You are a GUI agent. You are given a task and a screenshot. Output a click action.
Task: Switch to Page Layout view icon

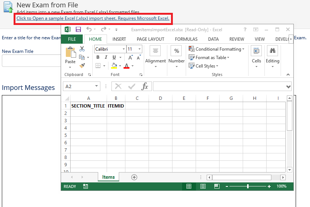(x=203, y=186)
